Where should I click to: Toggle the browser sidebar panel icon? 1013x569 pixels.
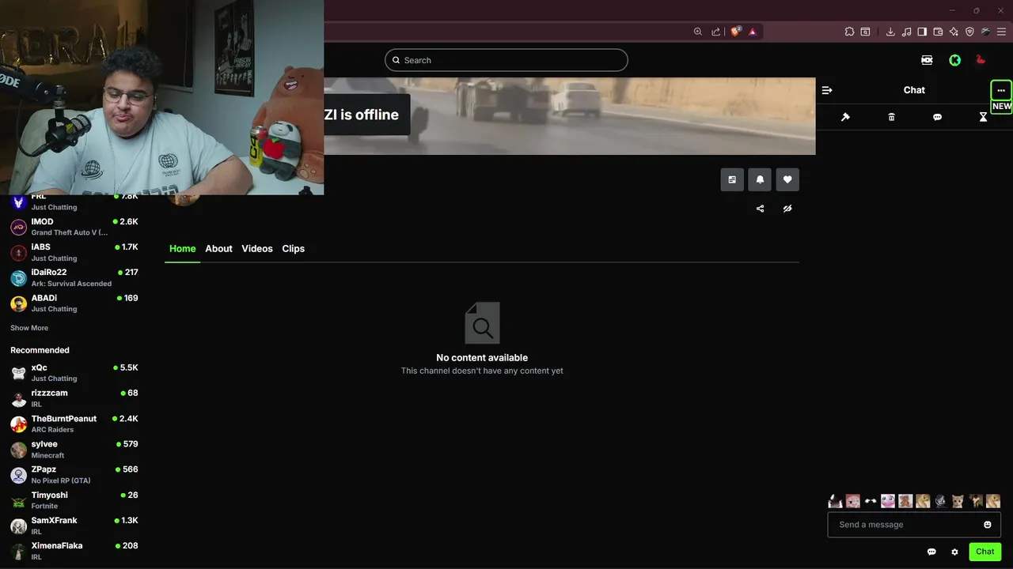(x=922, y=32)
